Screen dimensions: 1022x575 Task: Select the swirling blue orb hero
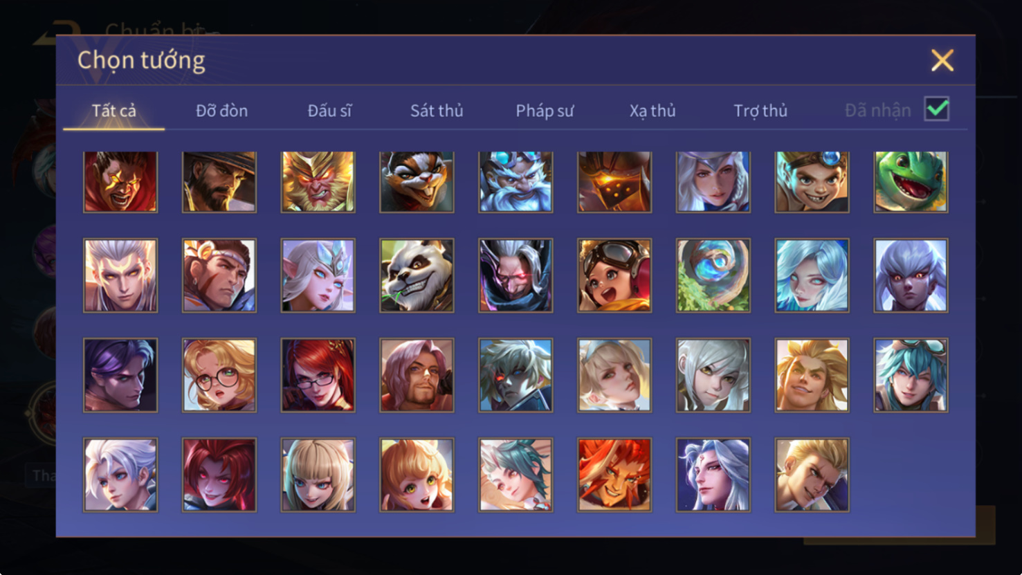click(x=713, y=275)
